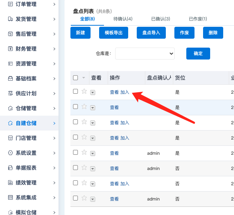Click the 财务管理 yen icon
This screenshot has height=215, width=234.
(x=10, y=49)
